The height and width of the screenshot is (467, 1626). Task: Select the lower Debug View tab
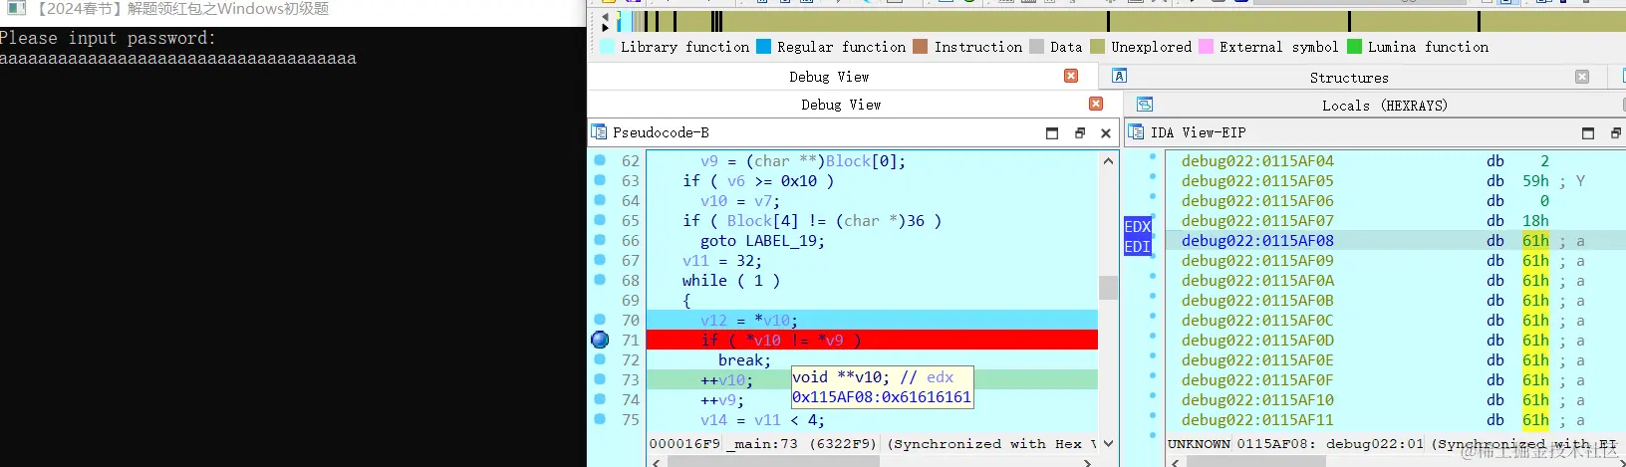coord(841,105)
